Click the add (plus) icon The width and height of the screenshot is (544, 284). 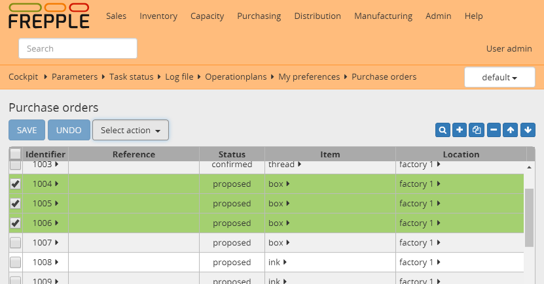click(x=460, y=130)
